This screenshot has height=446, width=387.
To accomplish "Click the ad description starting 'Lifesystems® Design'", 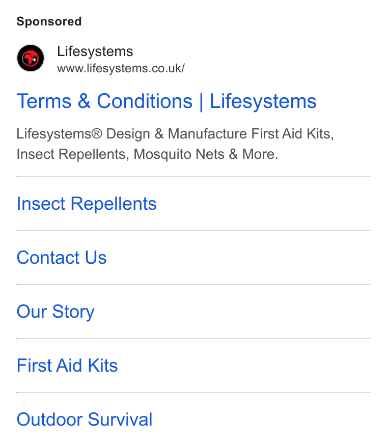I will point(175,144).
